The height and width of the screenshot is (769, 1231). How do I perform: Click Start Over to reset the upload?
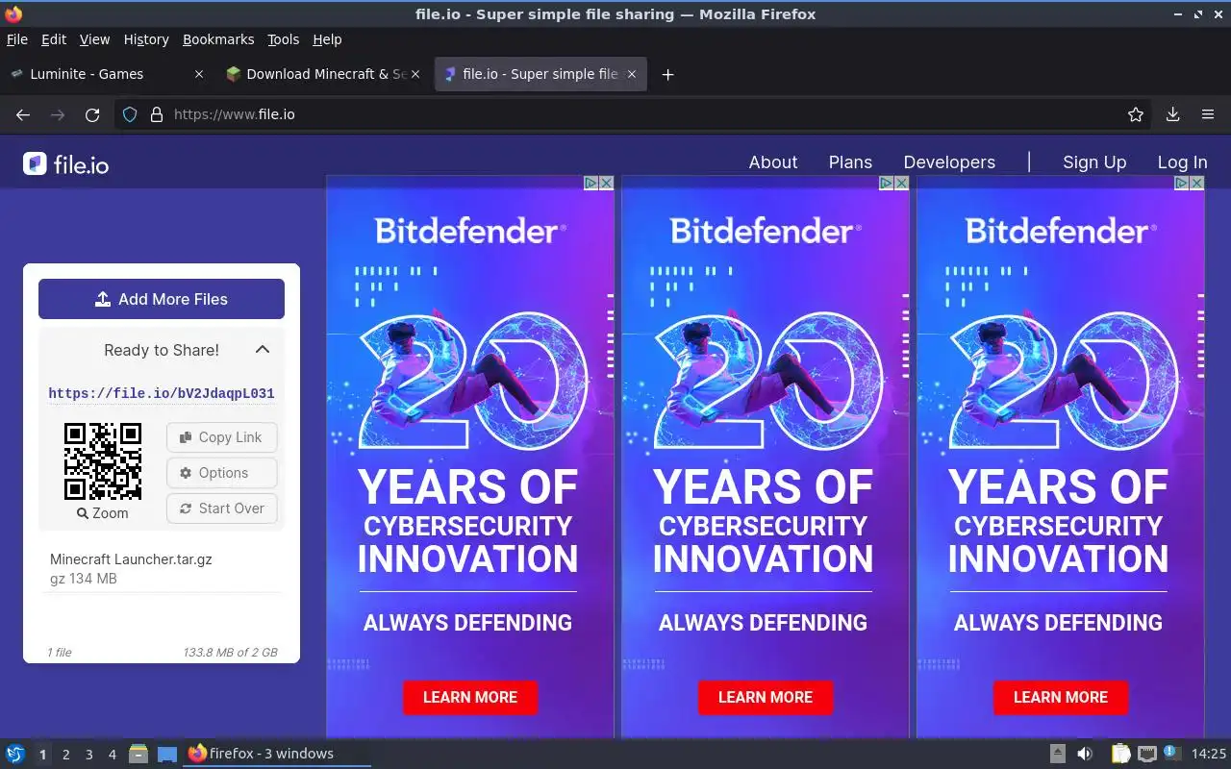221,509
